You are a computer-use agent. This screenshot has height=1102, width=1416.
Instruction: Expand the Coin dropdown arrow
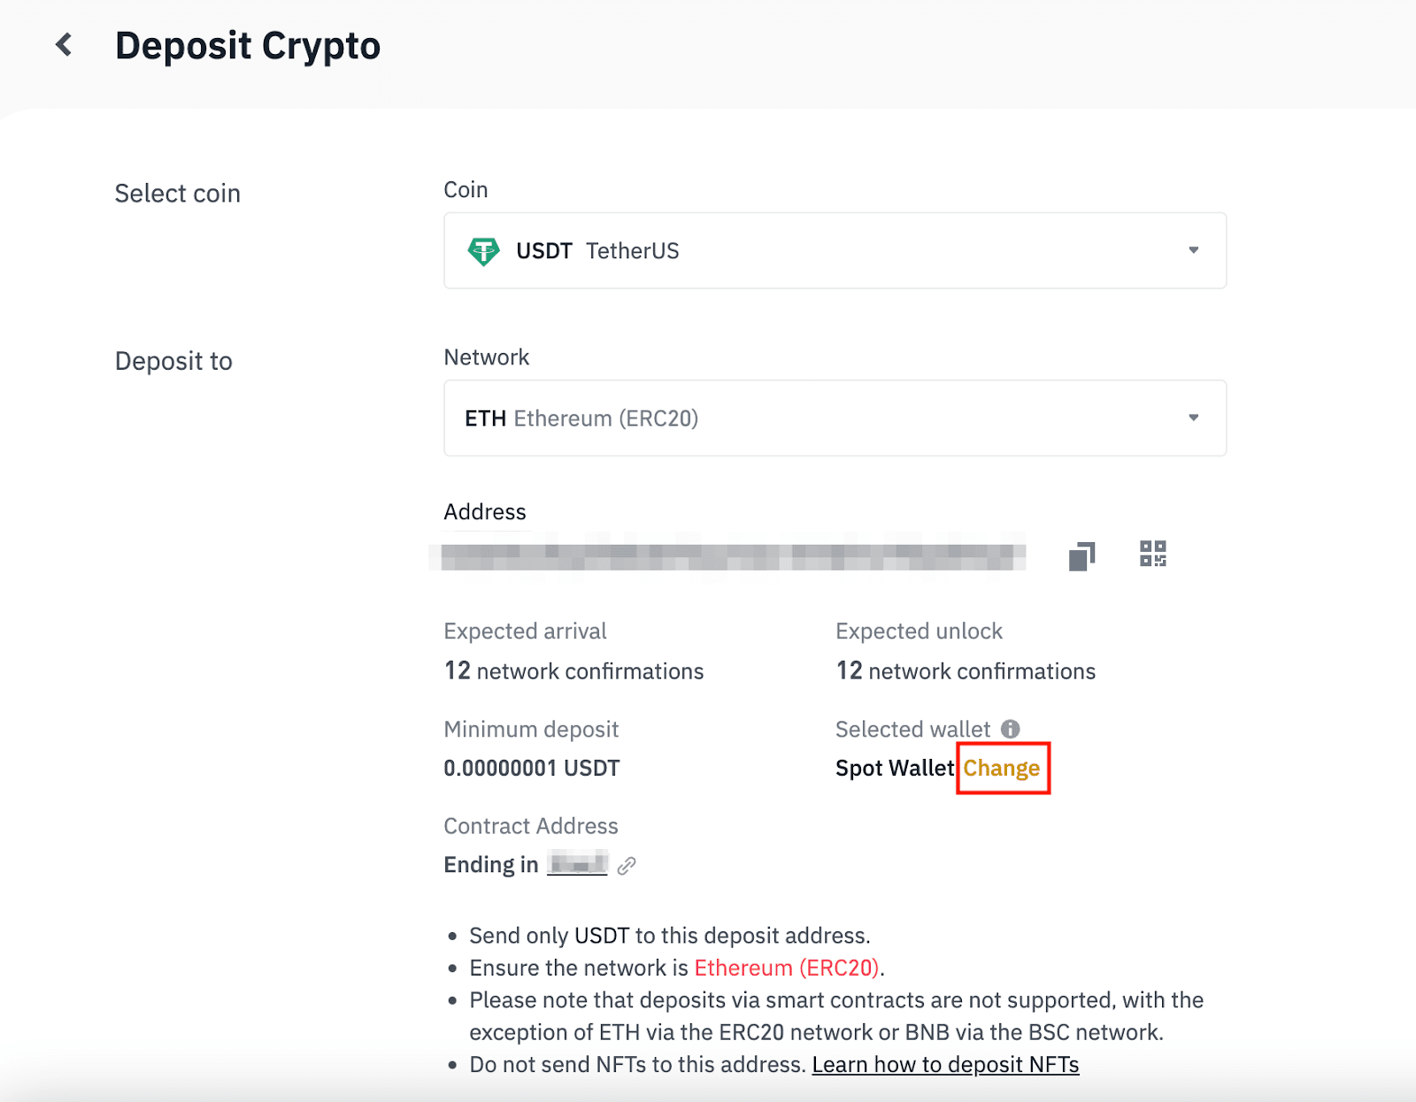point(1193,250)
